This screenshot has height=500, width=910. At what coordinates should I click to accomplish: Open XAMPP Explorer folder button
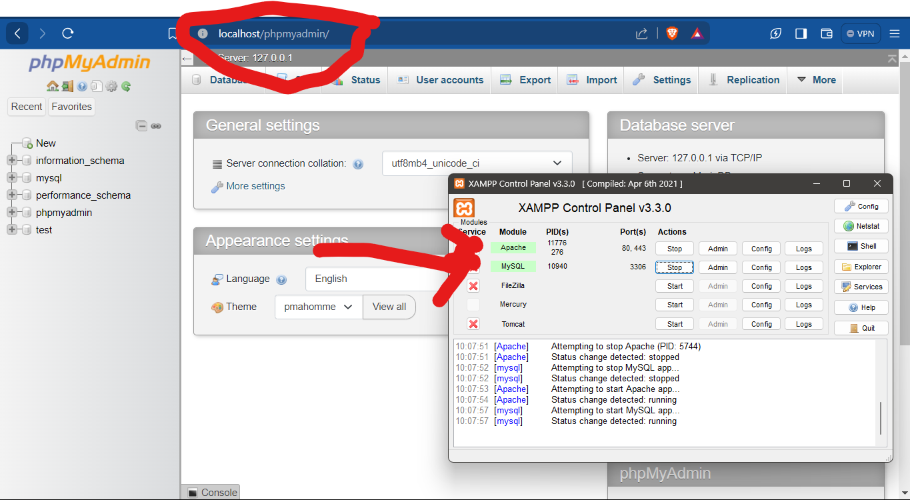tap(861, 267)
